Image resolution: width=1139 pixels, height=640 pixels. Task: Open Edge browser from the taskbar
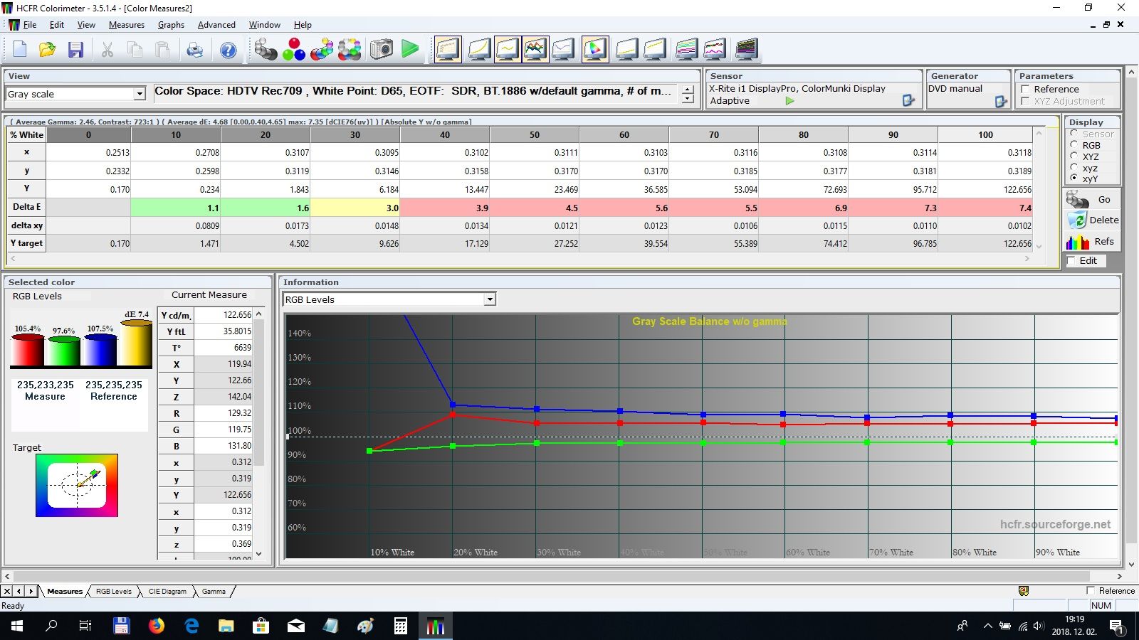(x=191, y=626)
